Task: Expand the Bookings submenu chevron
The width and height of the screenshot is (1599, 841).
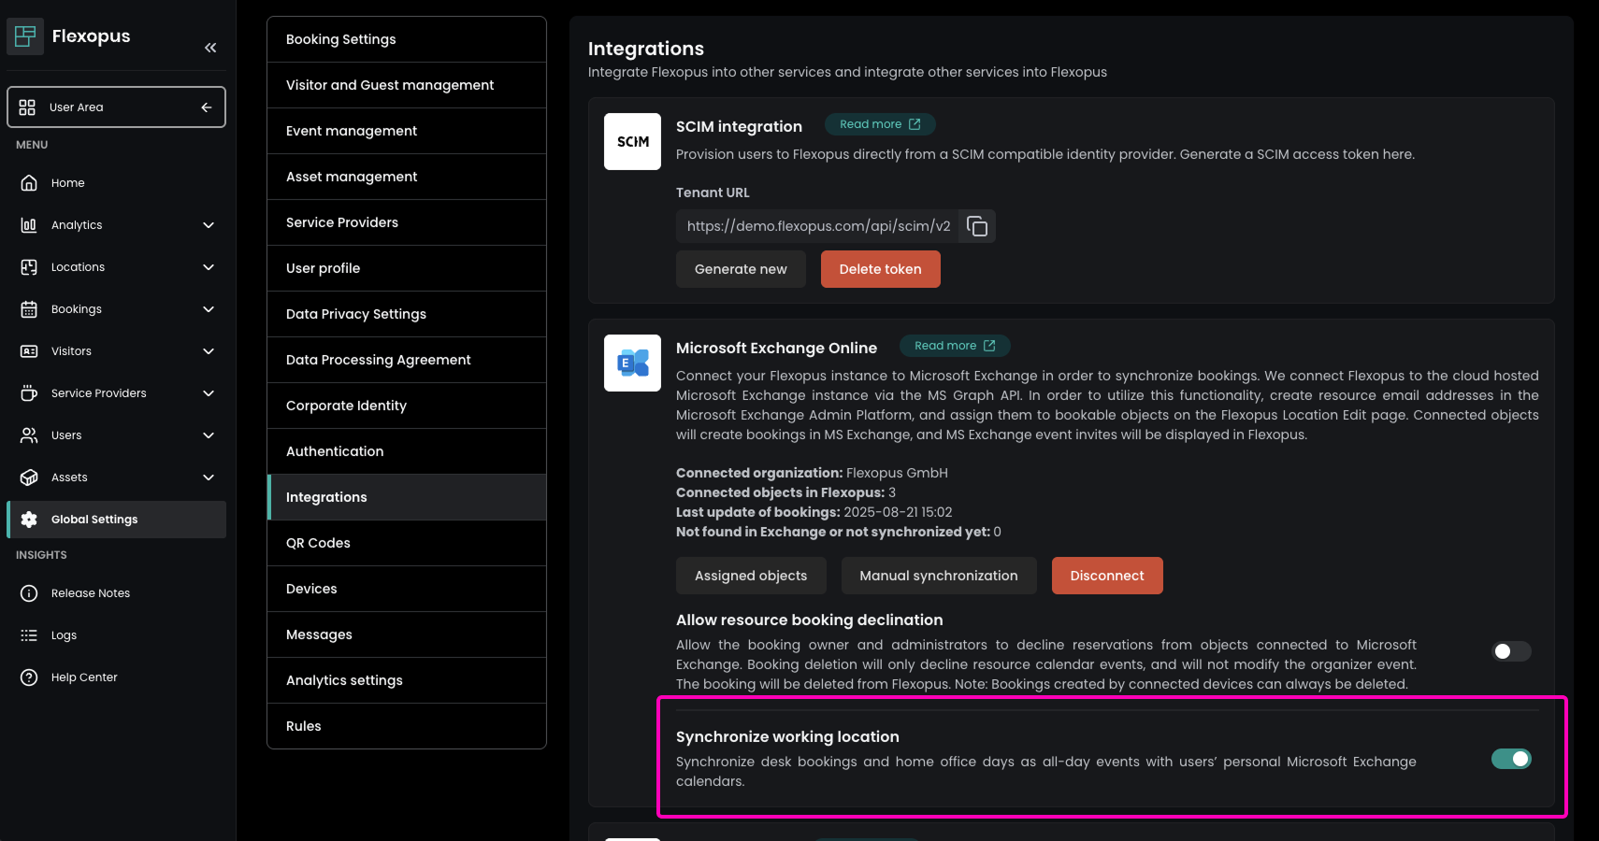Action: tap(209, 309)
